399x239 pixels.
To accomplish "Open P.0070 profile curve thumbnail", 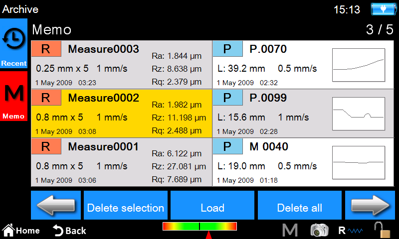I will 359,65.
